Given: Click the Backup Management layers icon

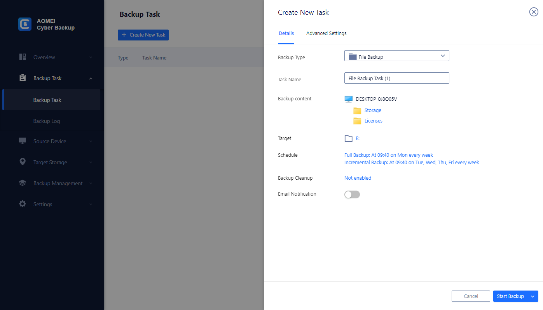Looking at the screenshot, I should [23, 183].
